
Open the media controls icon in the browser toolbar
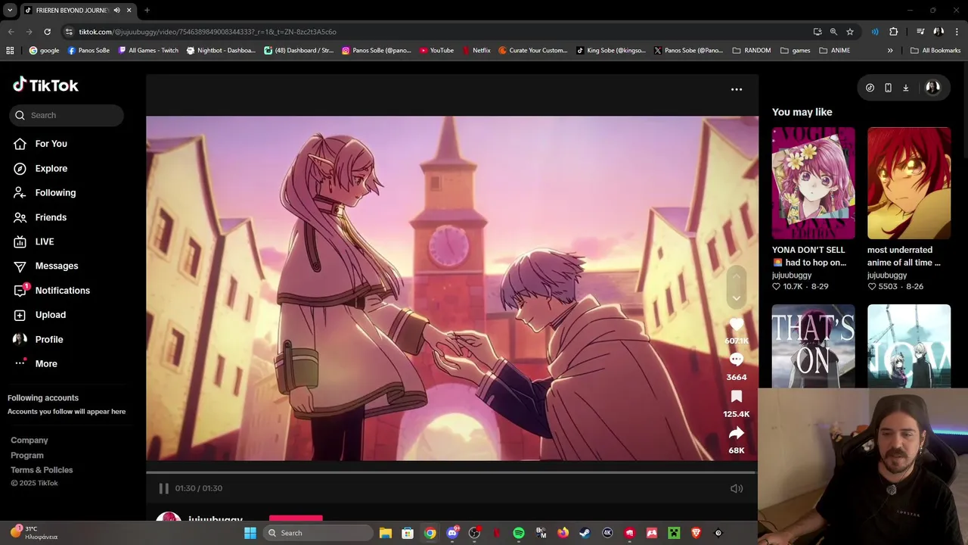[920, 32]
